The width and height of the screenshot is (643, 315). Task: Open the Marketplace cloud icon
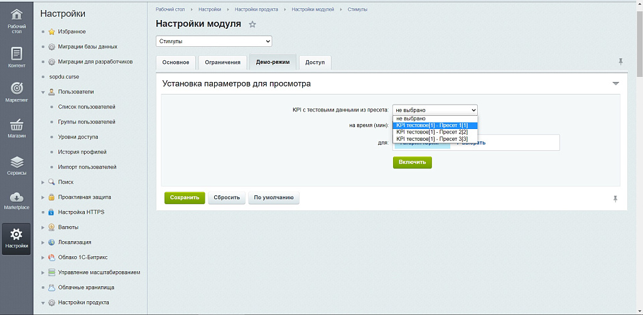pos(16,199)
